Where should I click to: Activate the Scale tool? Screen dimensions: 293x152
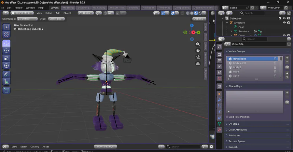pyautogui.click(x=7, y=58)
